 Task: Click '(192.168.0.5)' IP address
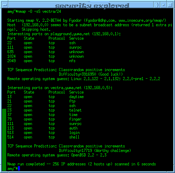97,88
